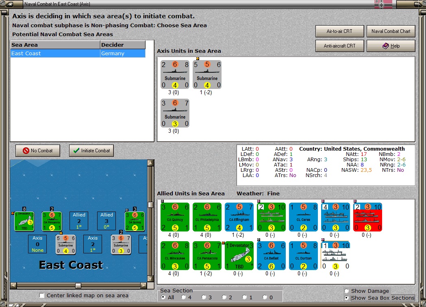Click the map vertical scrollbar thumb
Screen dimensions: 426x307
150,205
